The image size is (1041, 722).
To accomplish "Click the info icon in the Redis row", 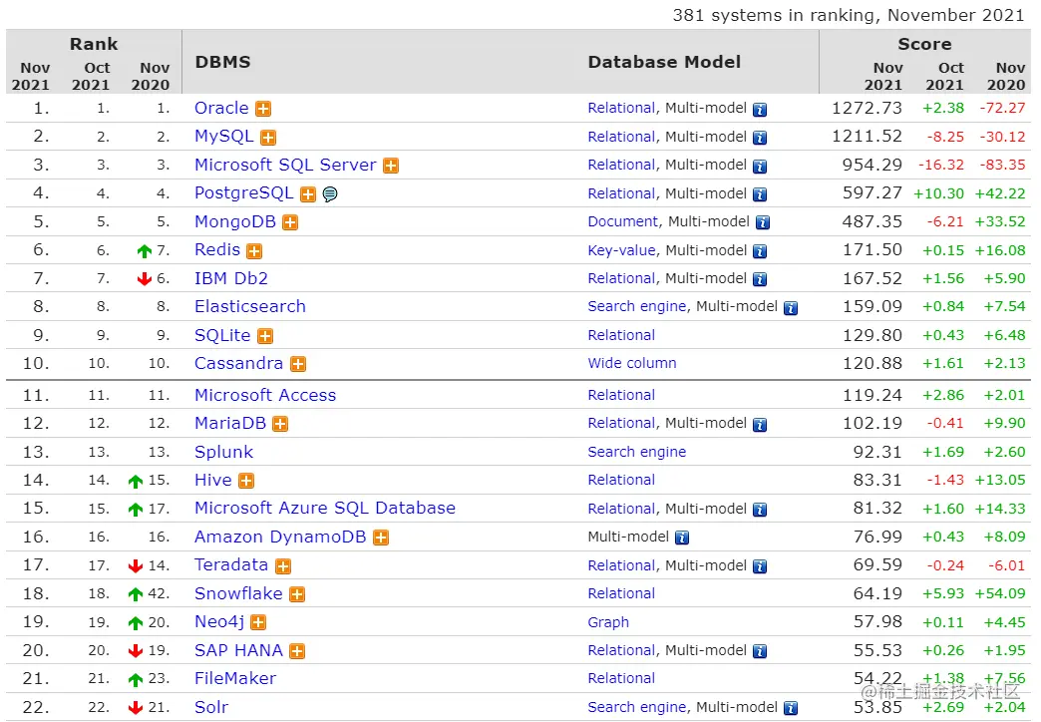I will pos(760,251).
